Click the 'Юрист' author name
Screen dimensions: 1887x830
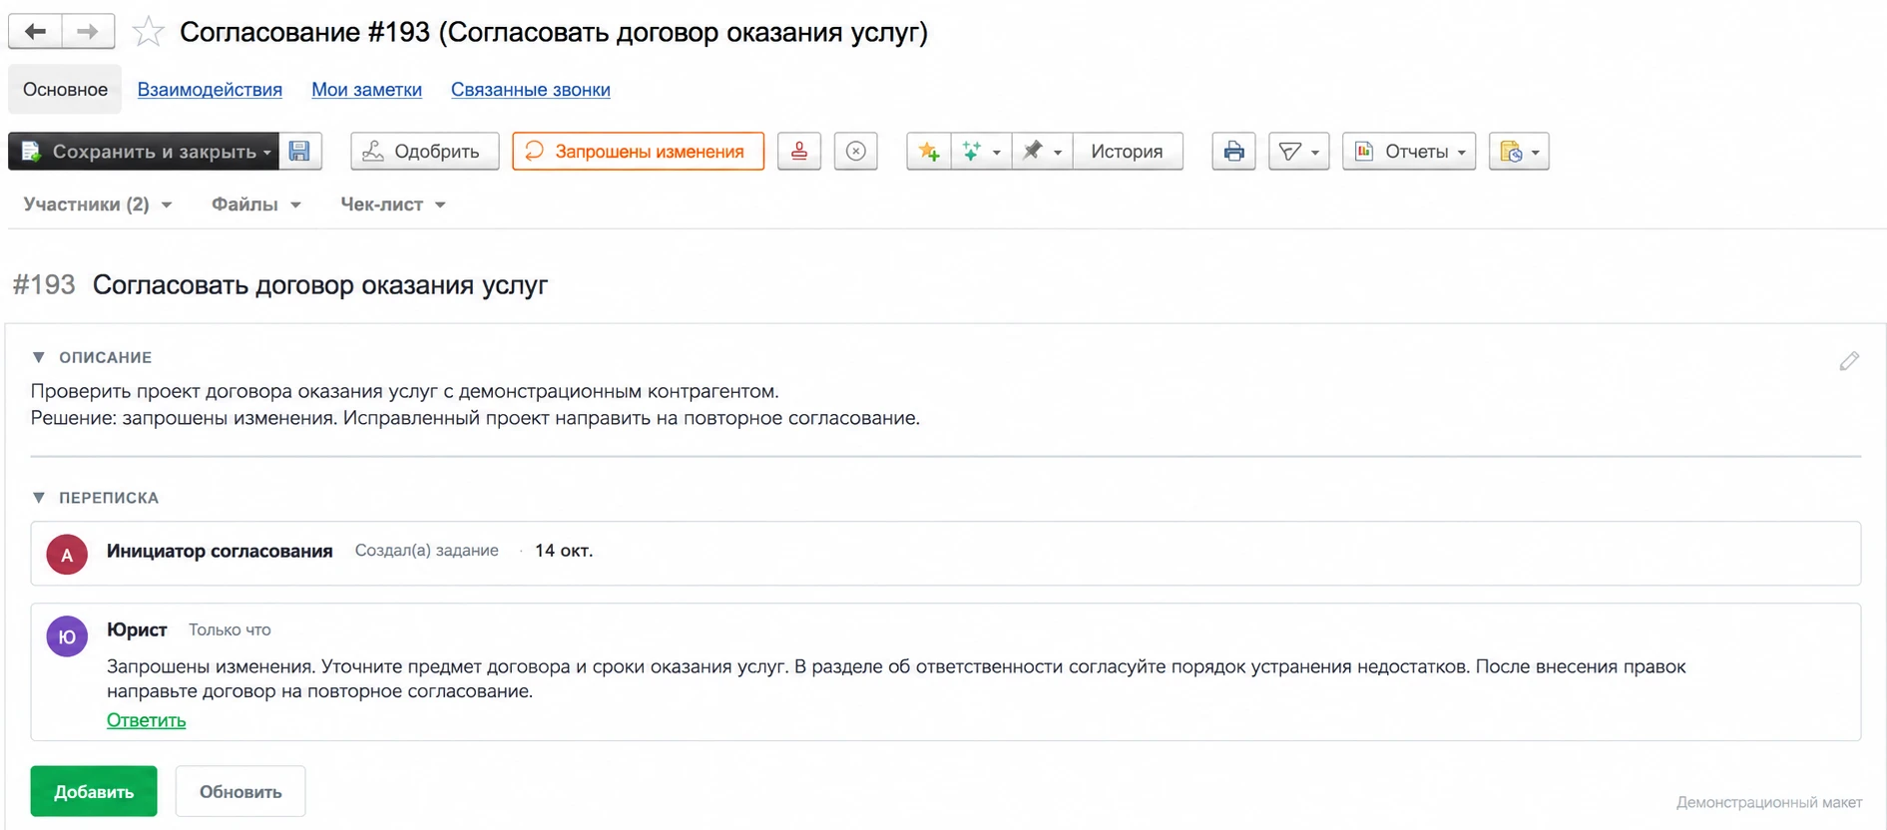[x=137, y=629]
